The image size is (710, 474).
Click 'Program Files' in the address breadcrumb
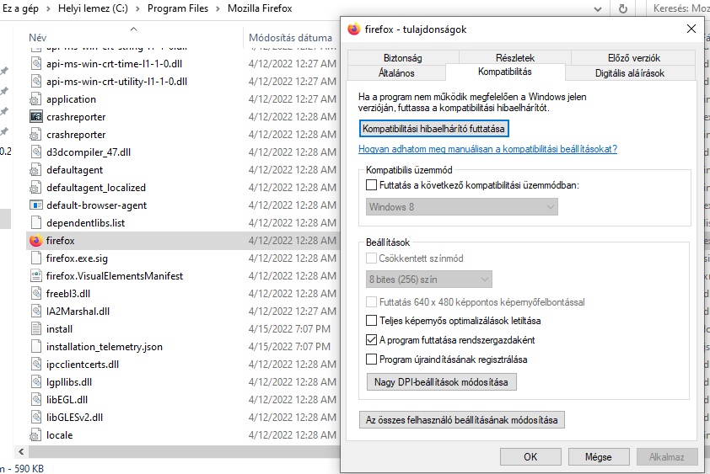point(178,8)
